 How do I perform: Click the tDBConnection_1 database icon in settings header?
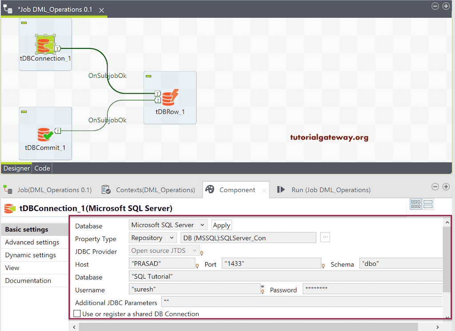pyautogui.click(x=10, y=208)
